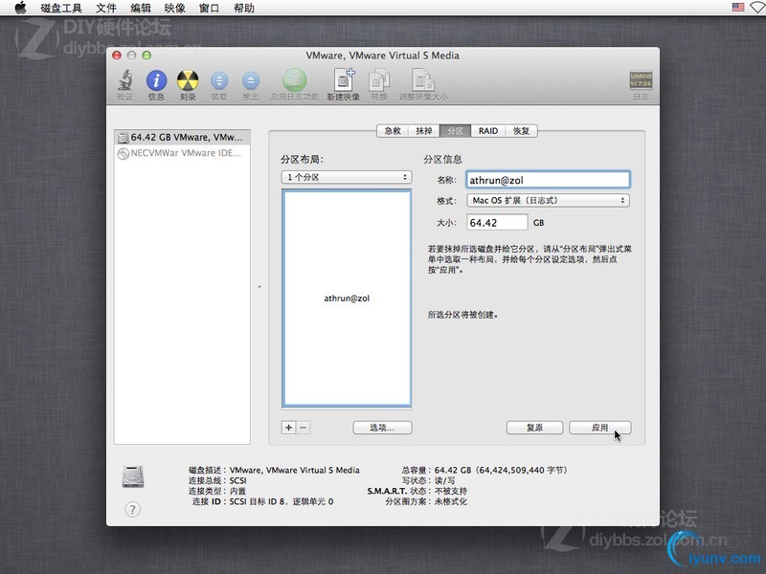Image resolution: width=766 pixels, height=574 pixels.
Task: Click Enable Journaling (启用日志功能) icon
Action: click(294, 80)
